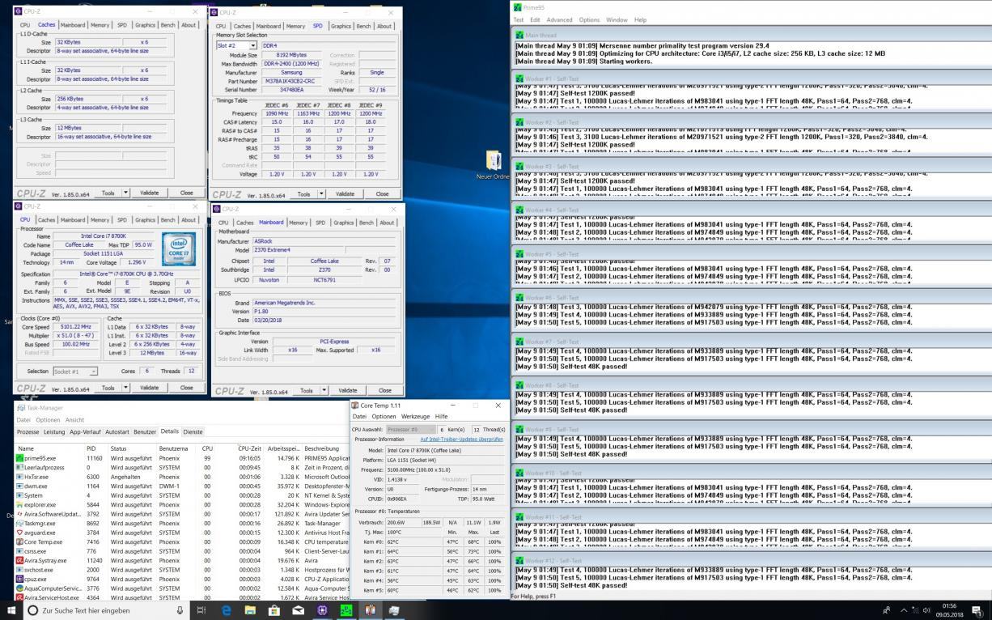Select the Avira.SoftwareUpdat... process icon

pos(19,514)
